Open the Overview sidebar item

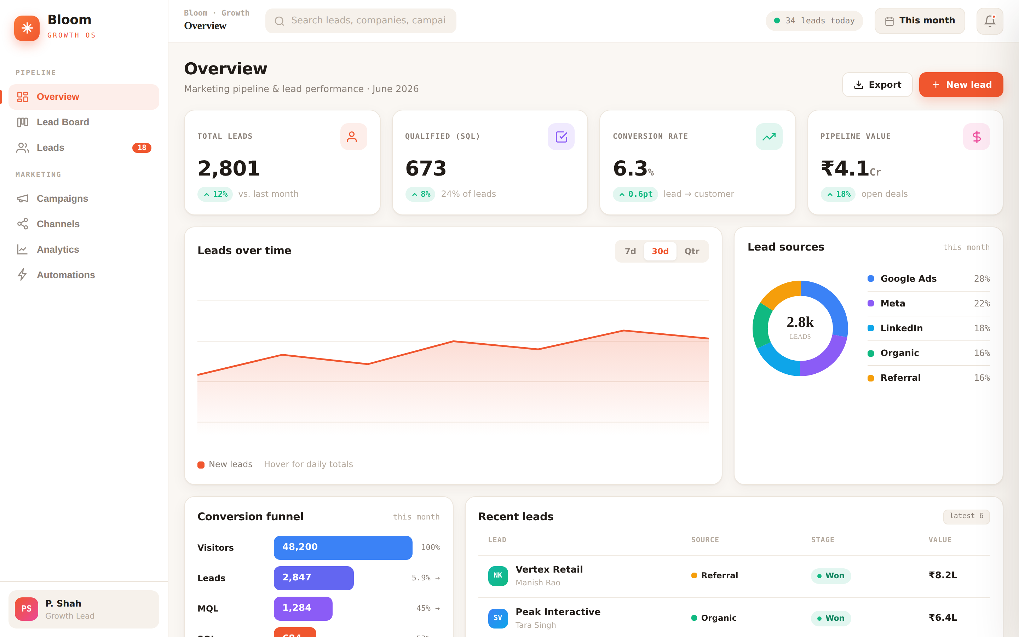84,97
